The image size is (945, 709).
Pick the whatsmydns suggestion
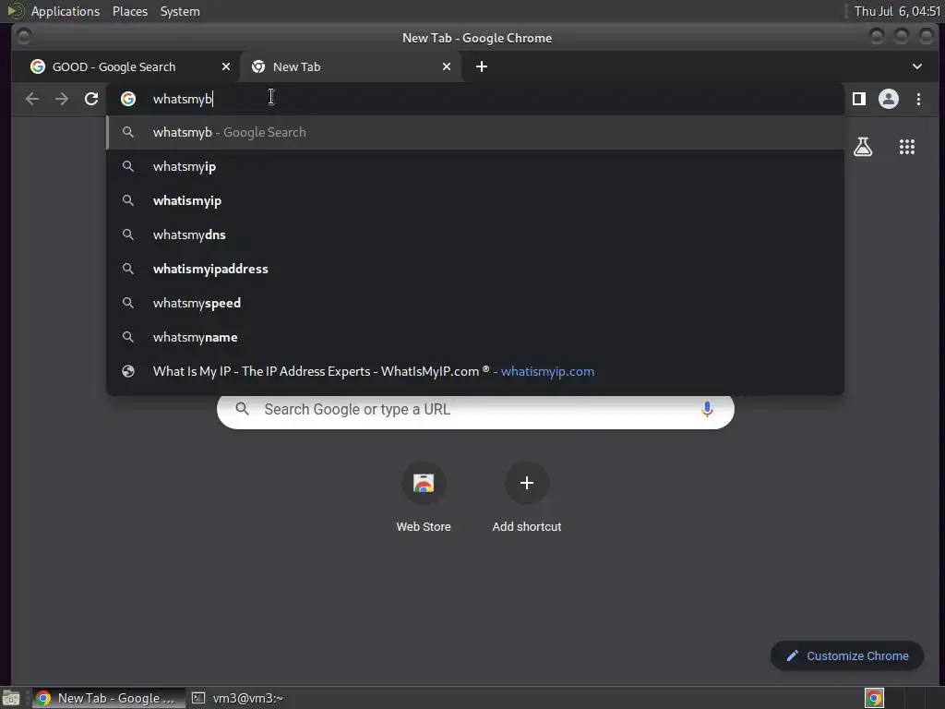click(x=475, y=235)
